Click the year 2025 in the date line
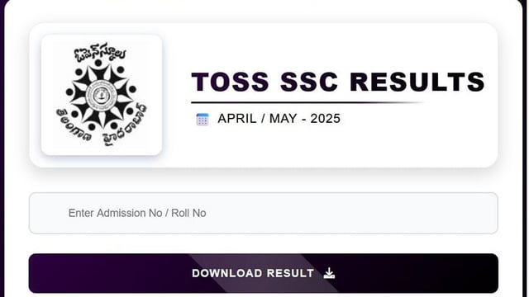 coord(325,119)
